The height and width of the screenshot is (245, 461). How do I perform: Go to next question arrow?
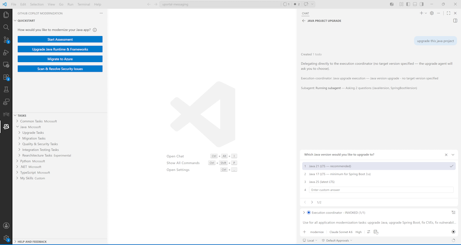(312, 202)
